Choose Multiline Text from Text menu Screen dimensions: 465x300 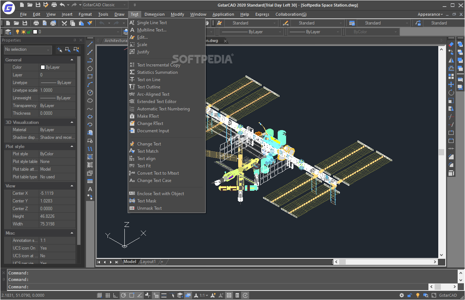(x=166, y=30)
